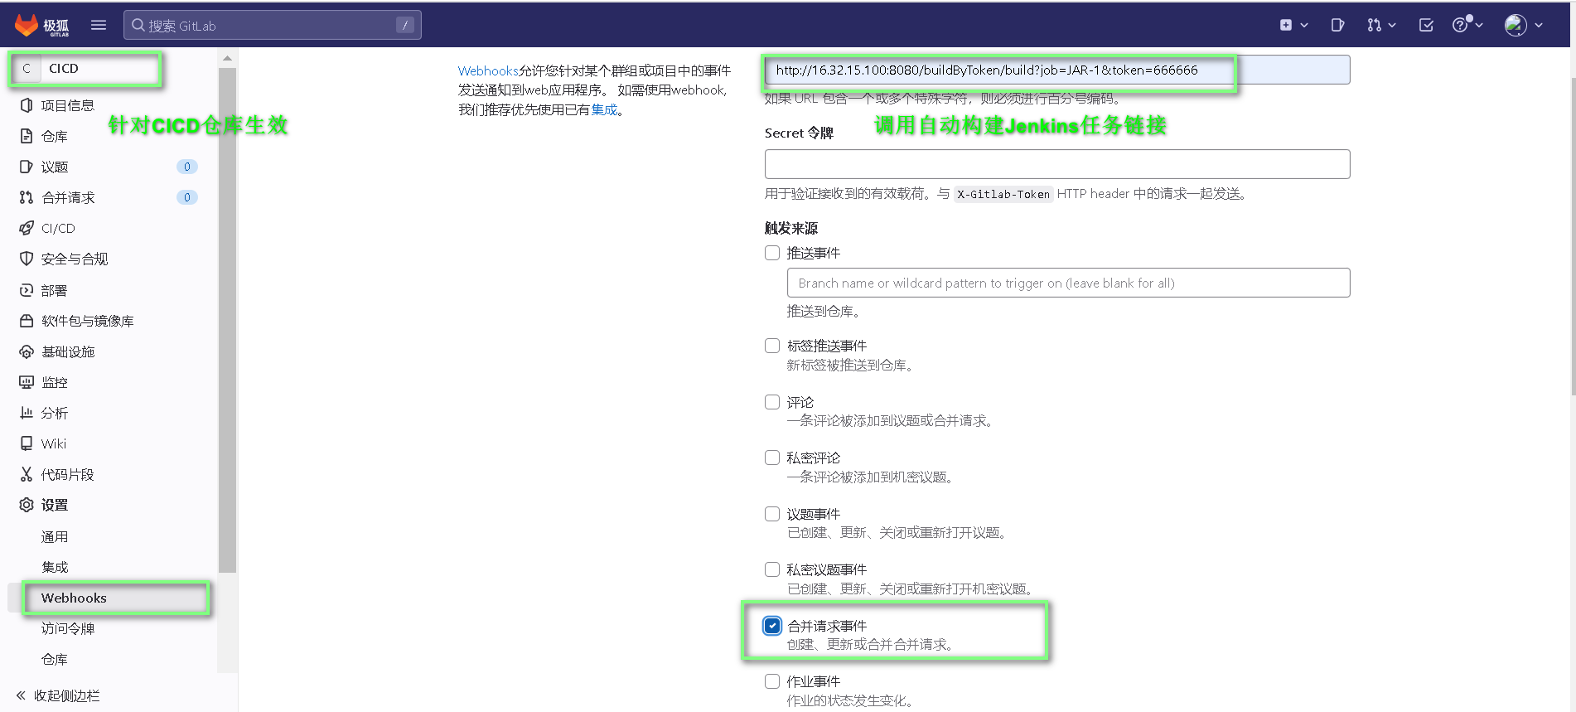Click the 部署 sidebar icon
The height and width of the screenshot is (712, 1576).
tap(27, 290)
